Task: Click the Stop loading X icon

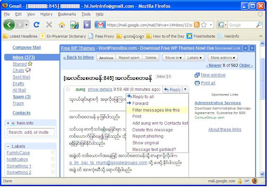Action: tap(49, 25)
